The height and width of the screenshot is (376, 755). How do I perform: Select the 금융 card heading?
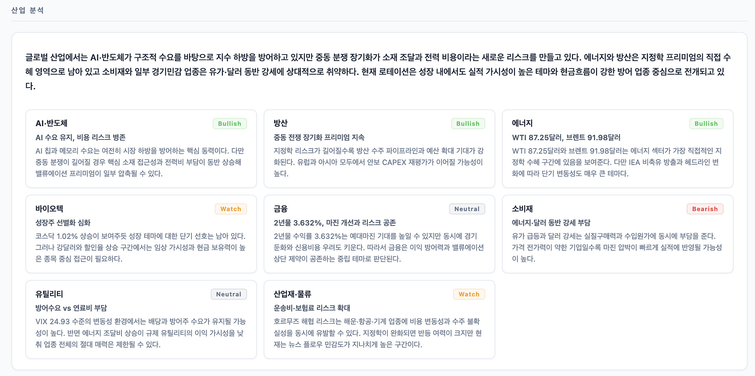(x=281, y=209)
